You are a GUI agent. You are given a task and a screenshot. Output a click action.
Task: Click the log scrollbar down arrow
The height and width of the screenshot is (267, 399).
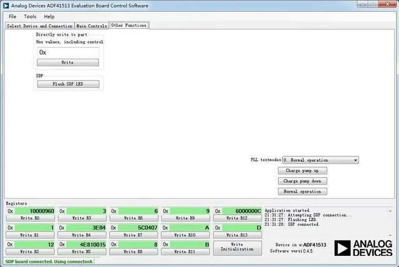[x=390, y=235]
